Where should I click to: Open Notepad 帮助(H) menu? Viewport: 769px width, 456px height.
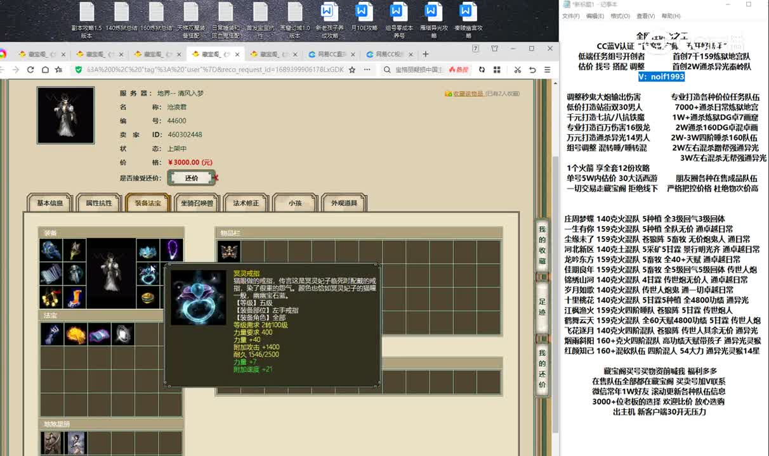[671, 16]
